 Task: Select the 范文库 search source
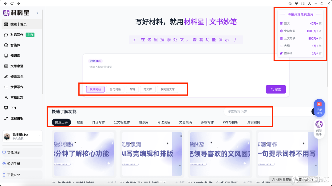pyautogui.click(x=148, y=89)
